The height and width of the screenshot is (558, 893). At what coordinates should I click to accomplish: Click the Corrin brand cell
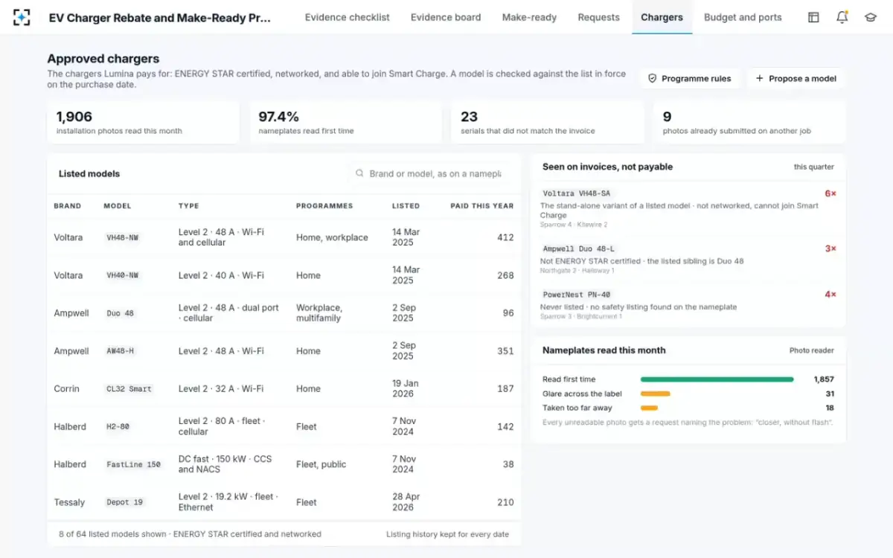coord(66,389)
